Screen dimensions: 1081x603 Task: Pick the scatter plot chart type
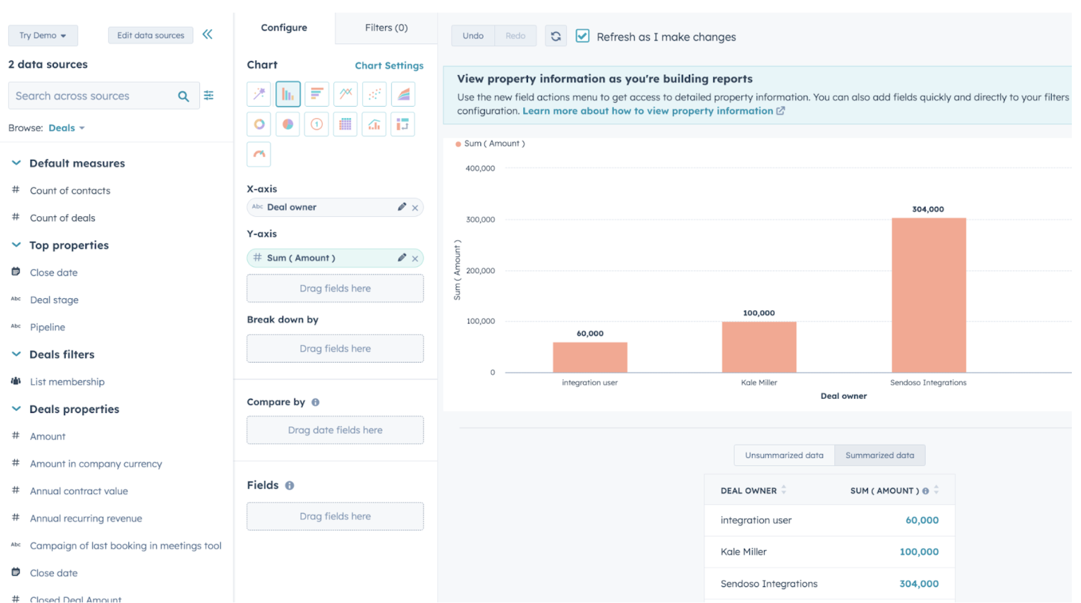pos(374,93)
